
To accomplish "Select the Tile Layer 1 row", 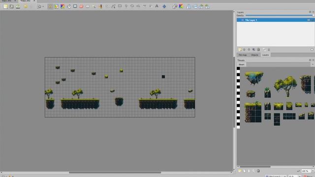I will [x=276, y=20].
